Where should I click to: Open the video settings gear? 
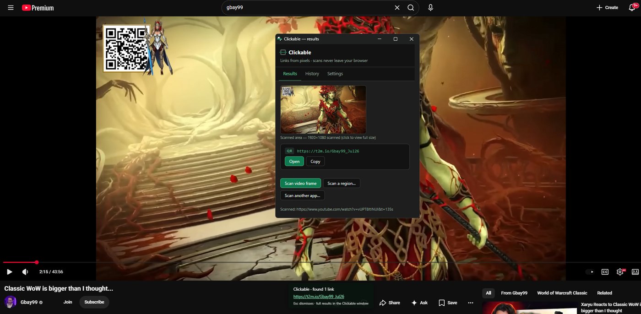[620, 271]
